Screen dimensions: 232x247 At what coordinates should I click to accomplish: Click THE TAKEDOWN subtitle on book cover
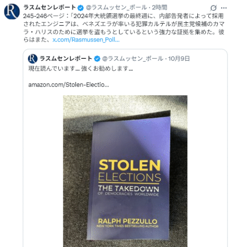tap(129, 188)
